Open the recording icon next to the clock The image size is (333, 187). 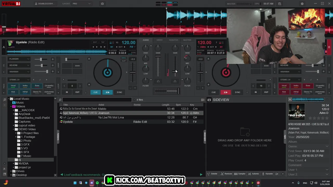(x=279, y=4)
